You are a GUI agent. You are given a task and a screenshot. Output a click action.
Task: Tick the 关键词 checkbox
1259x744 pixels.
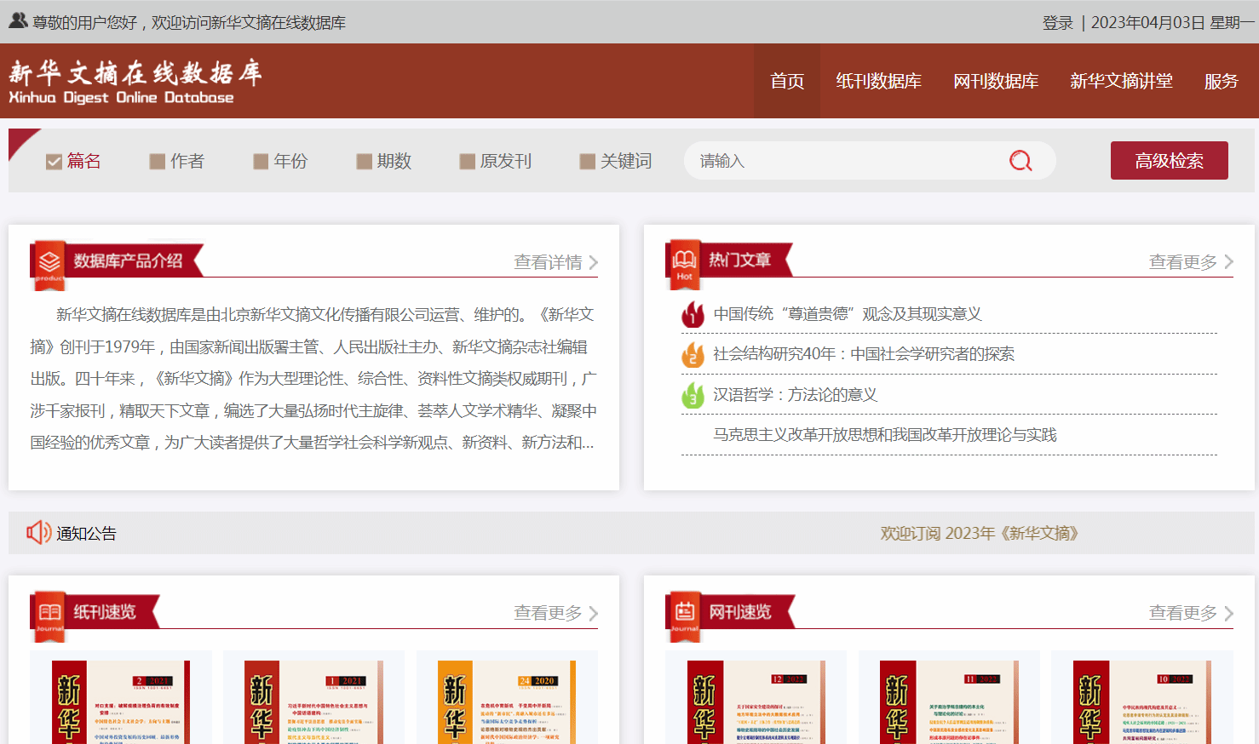pos(587,162)
